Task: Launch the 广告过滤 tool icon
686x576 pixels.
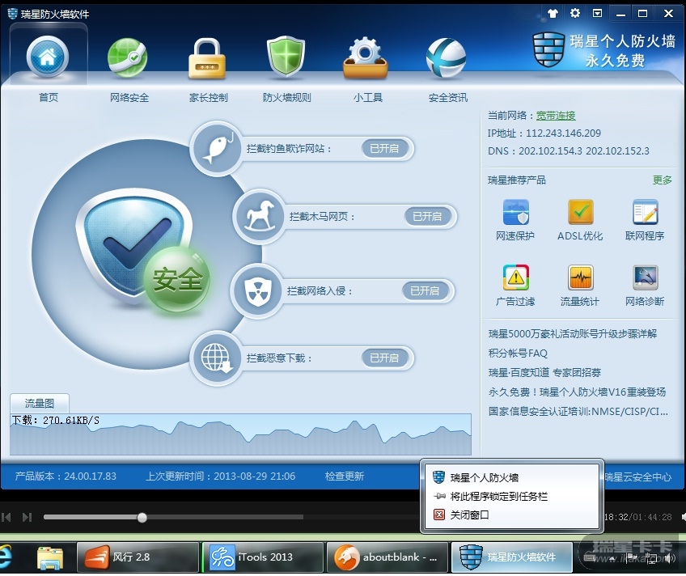Action: click(x=515, y=277)
